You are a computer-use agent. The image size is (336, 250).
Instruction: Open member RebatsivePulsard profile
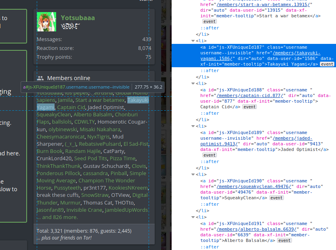100,144
